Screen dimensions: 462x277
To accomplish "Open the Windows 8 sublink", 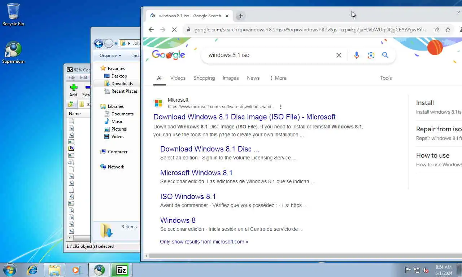I will point(178,220).
